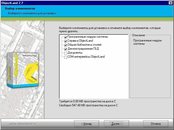Click the www.objectland.ru website text
This screenshot has height=130, width=174.
[23, 124]
